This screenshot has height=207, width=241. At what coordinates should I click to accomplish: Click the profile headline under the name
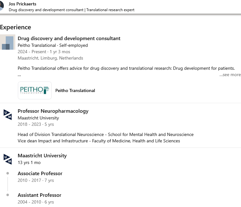(x=71, y=10)
